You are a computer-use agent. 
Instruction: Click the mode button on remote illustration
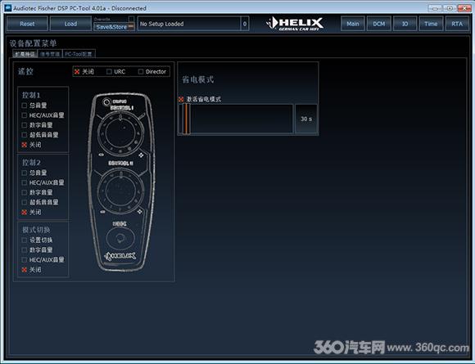(120, 237)
